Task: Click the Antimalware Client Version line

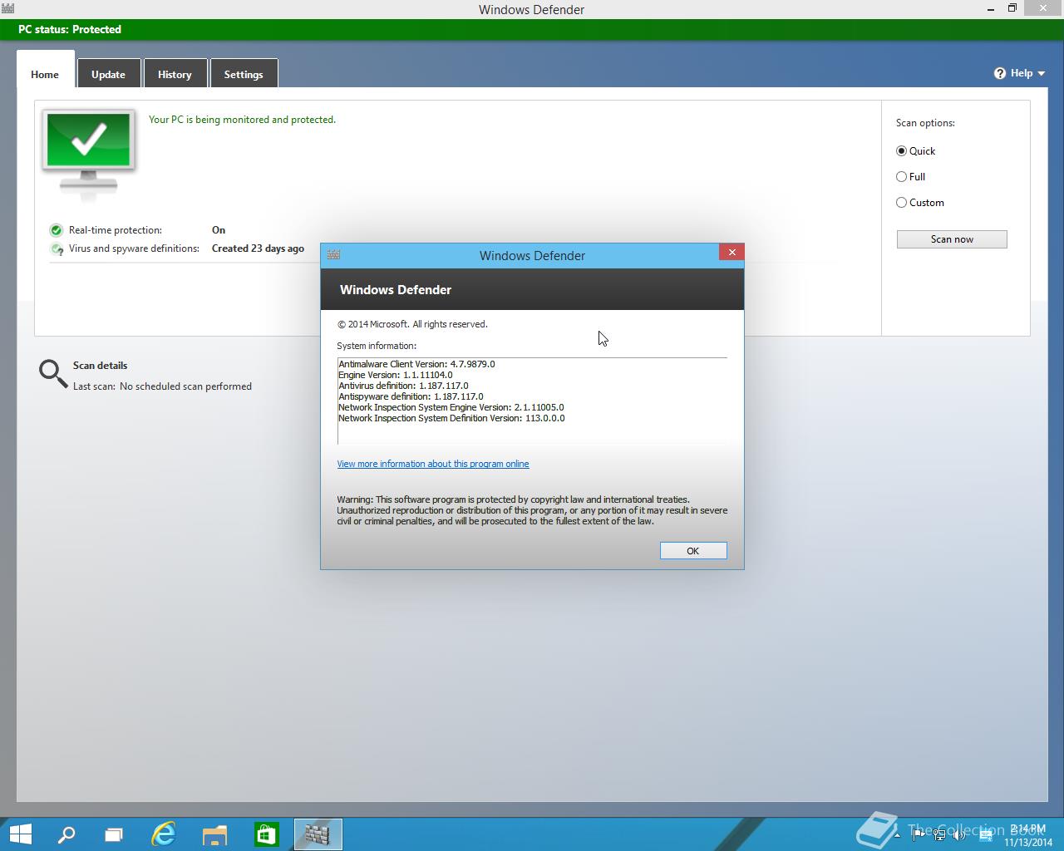Action: click(x=416, y=364)
